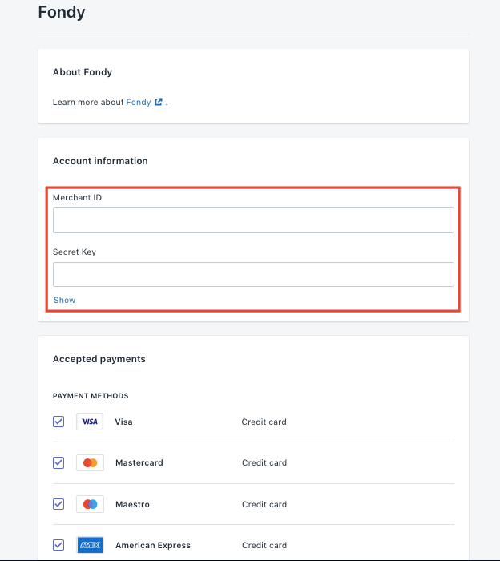Click the 'Fondy' page title

click(x=62, y=12)
